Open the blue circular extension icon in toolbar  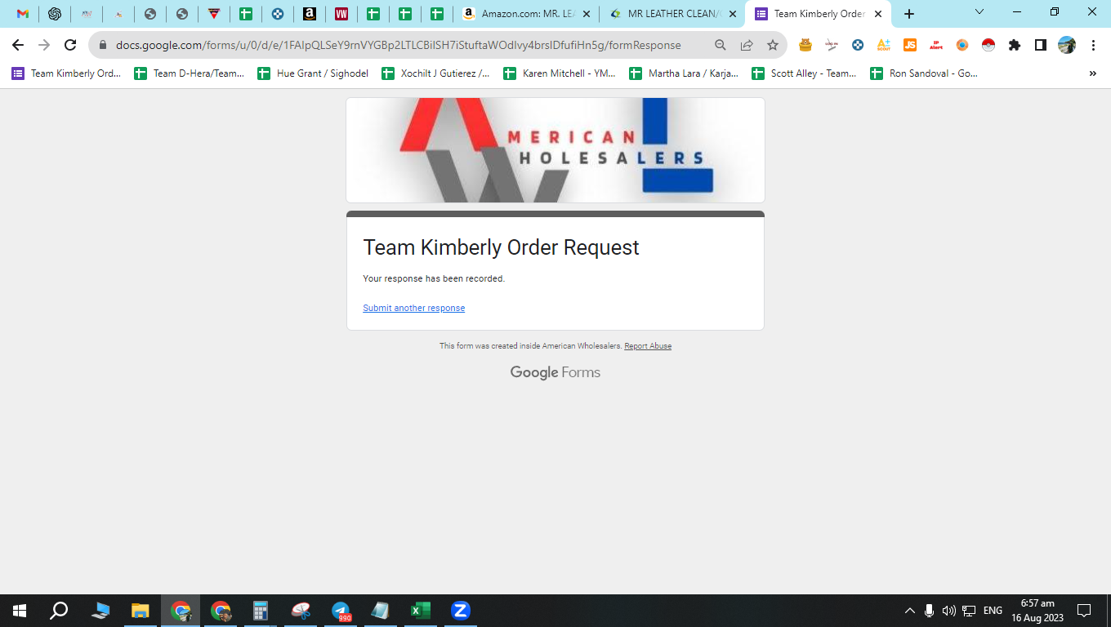pyautogui.click(x=858, y=46)
